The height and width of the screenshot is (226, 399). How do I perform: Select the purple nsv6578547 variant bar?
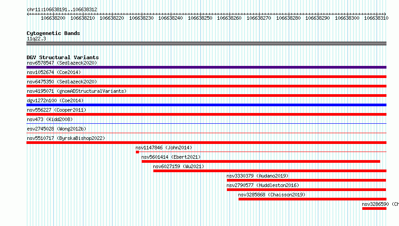click(x=206, y=67)
